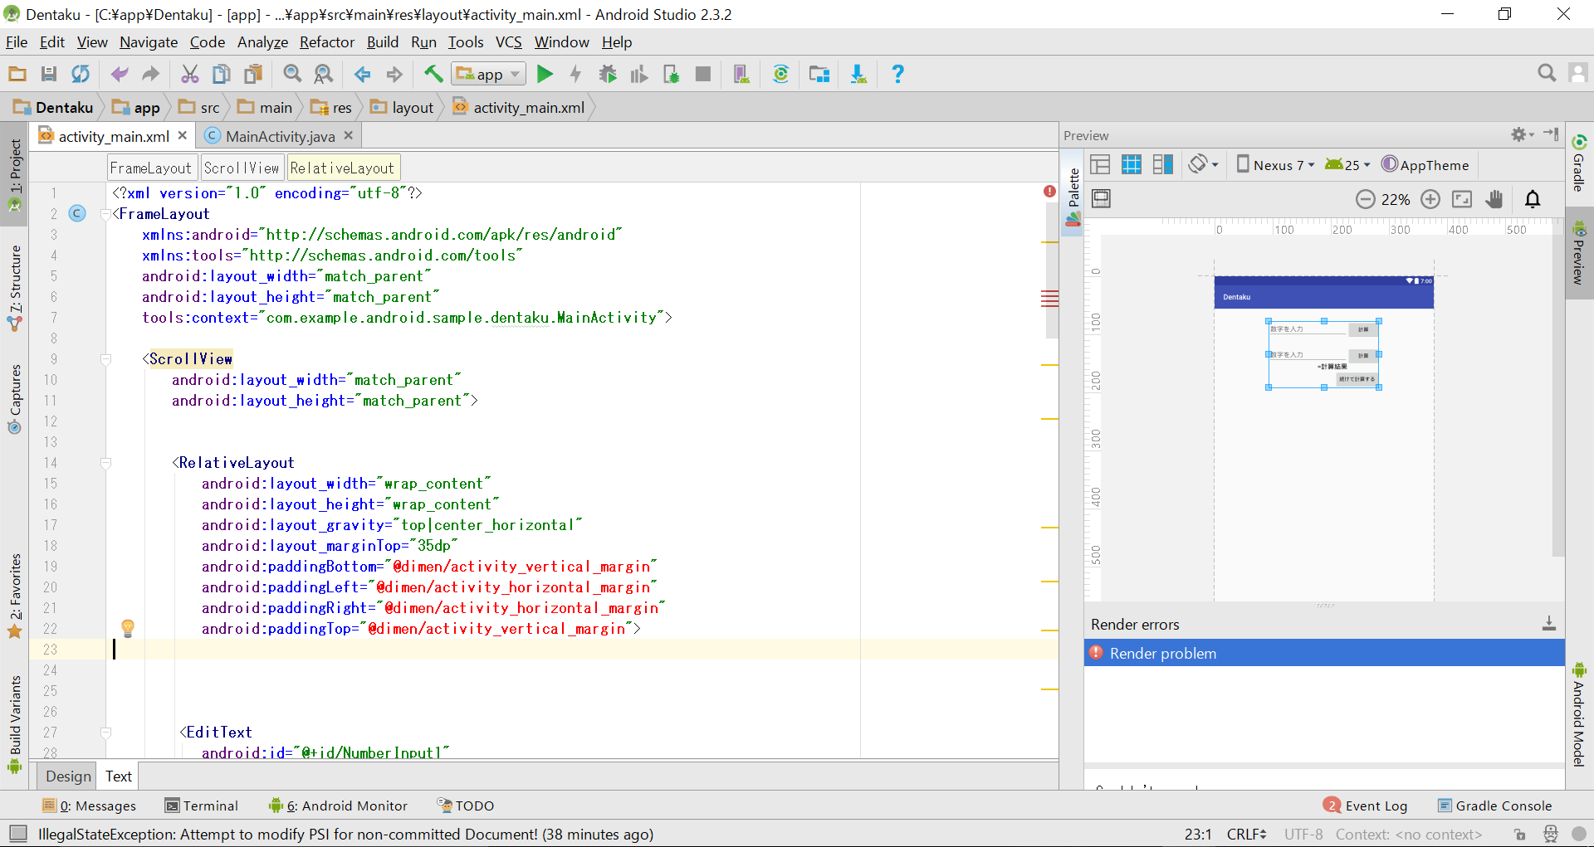Open the Gradle Console
The height and width of the screenshot is (847, 1594).
[1494, 806]
